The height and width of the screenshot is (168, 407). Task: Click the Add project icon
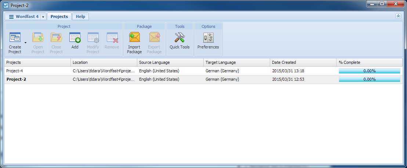click(x=75, y=37)
